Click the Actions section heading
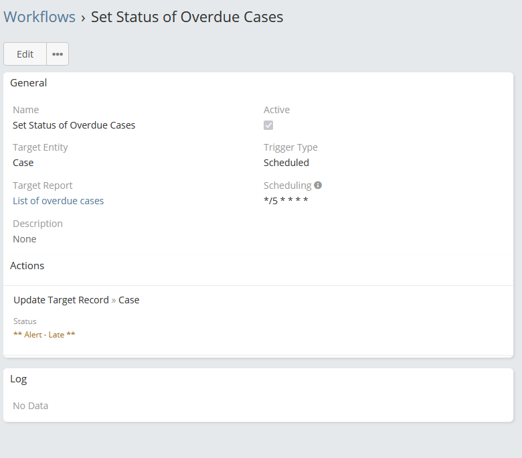The image size is (522, 458). click(27, 266)
